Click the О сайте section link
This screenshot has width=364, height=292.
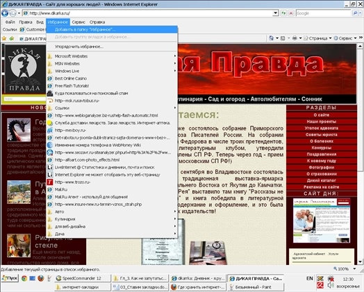[322, 115]
